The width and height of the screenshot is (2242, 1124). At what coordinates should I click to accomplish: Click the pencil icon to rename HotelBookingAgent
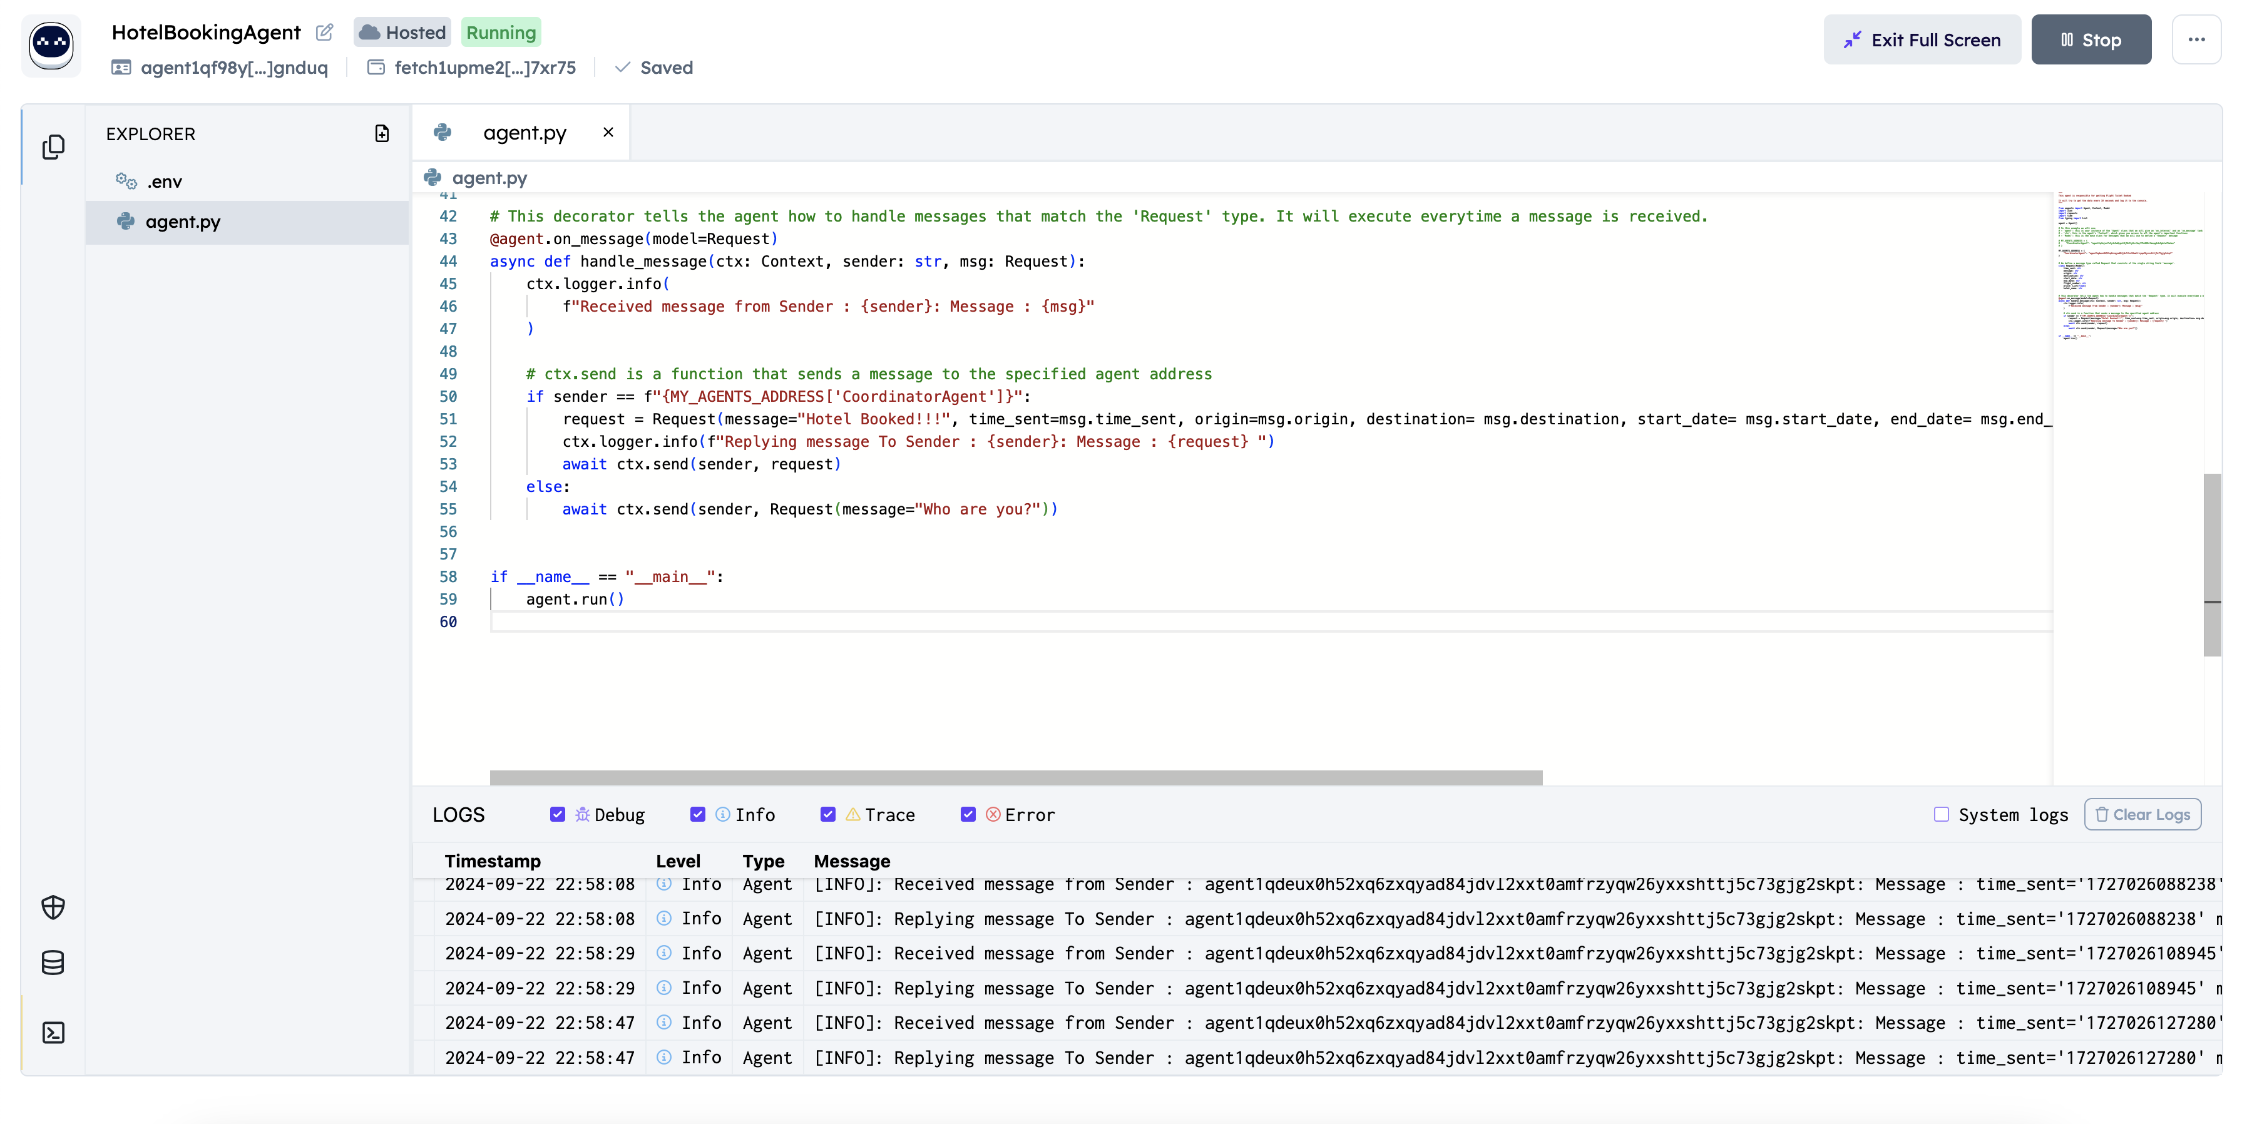324,33
